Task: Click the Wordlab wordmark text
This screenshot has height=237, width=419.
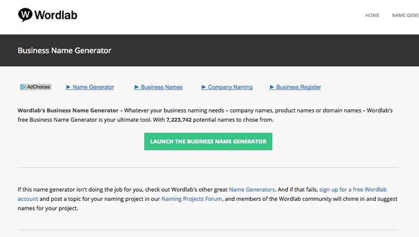Action: click(x=56, y=15)
